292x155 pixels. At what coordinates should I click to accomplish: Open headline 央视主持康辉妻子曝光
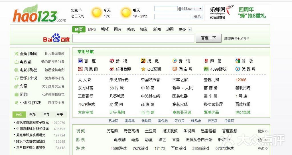[32, 122]
